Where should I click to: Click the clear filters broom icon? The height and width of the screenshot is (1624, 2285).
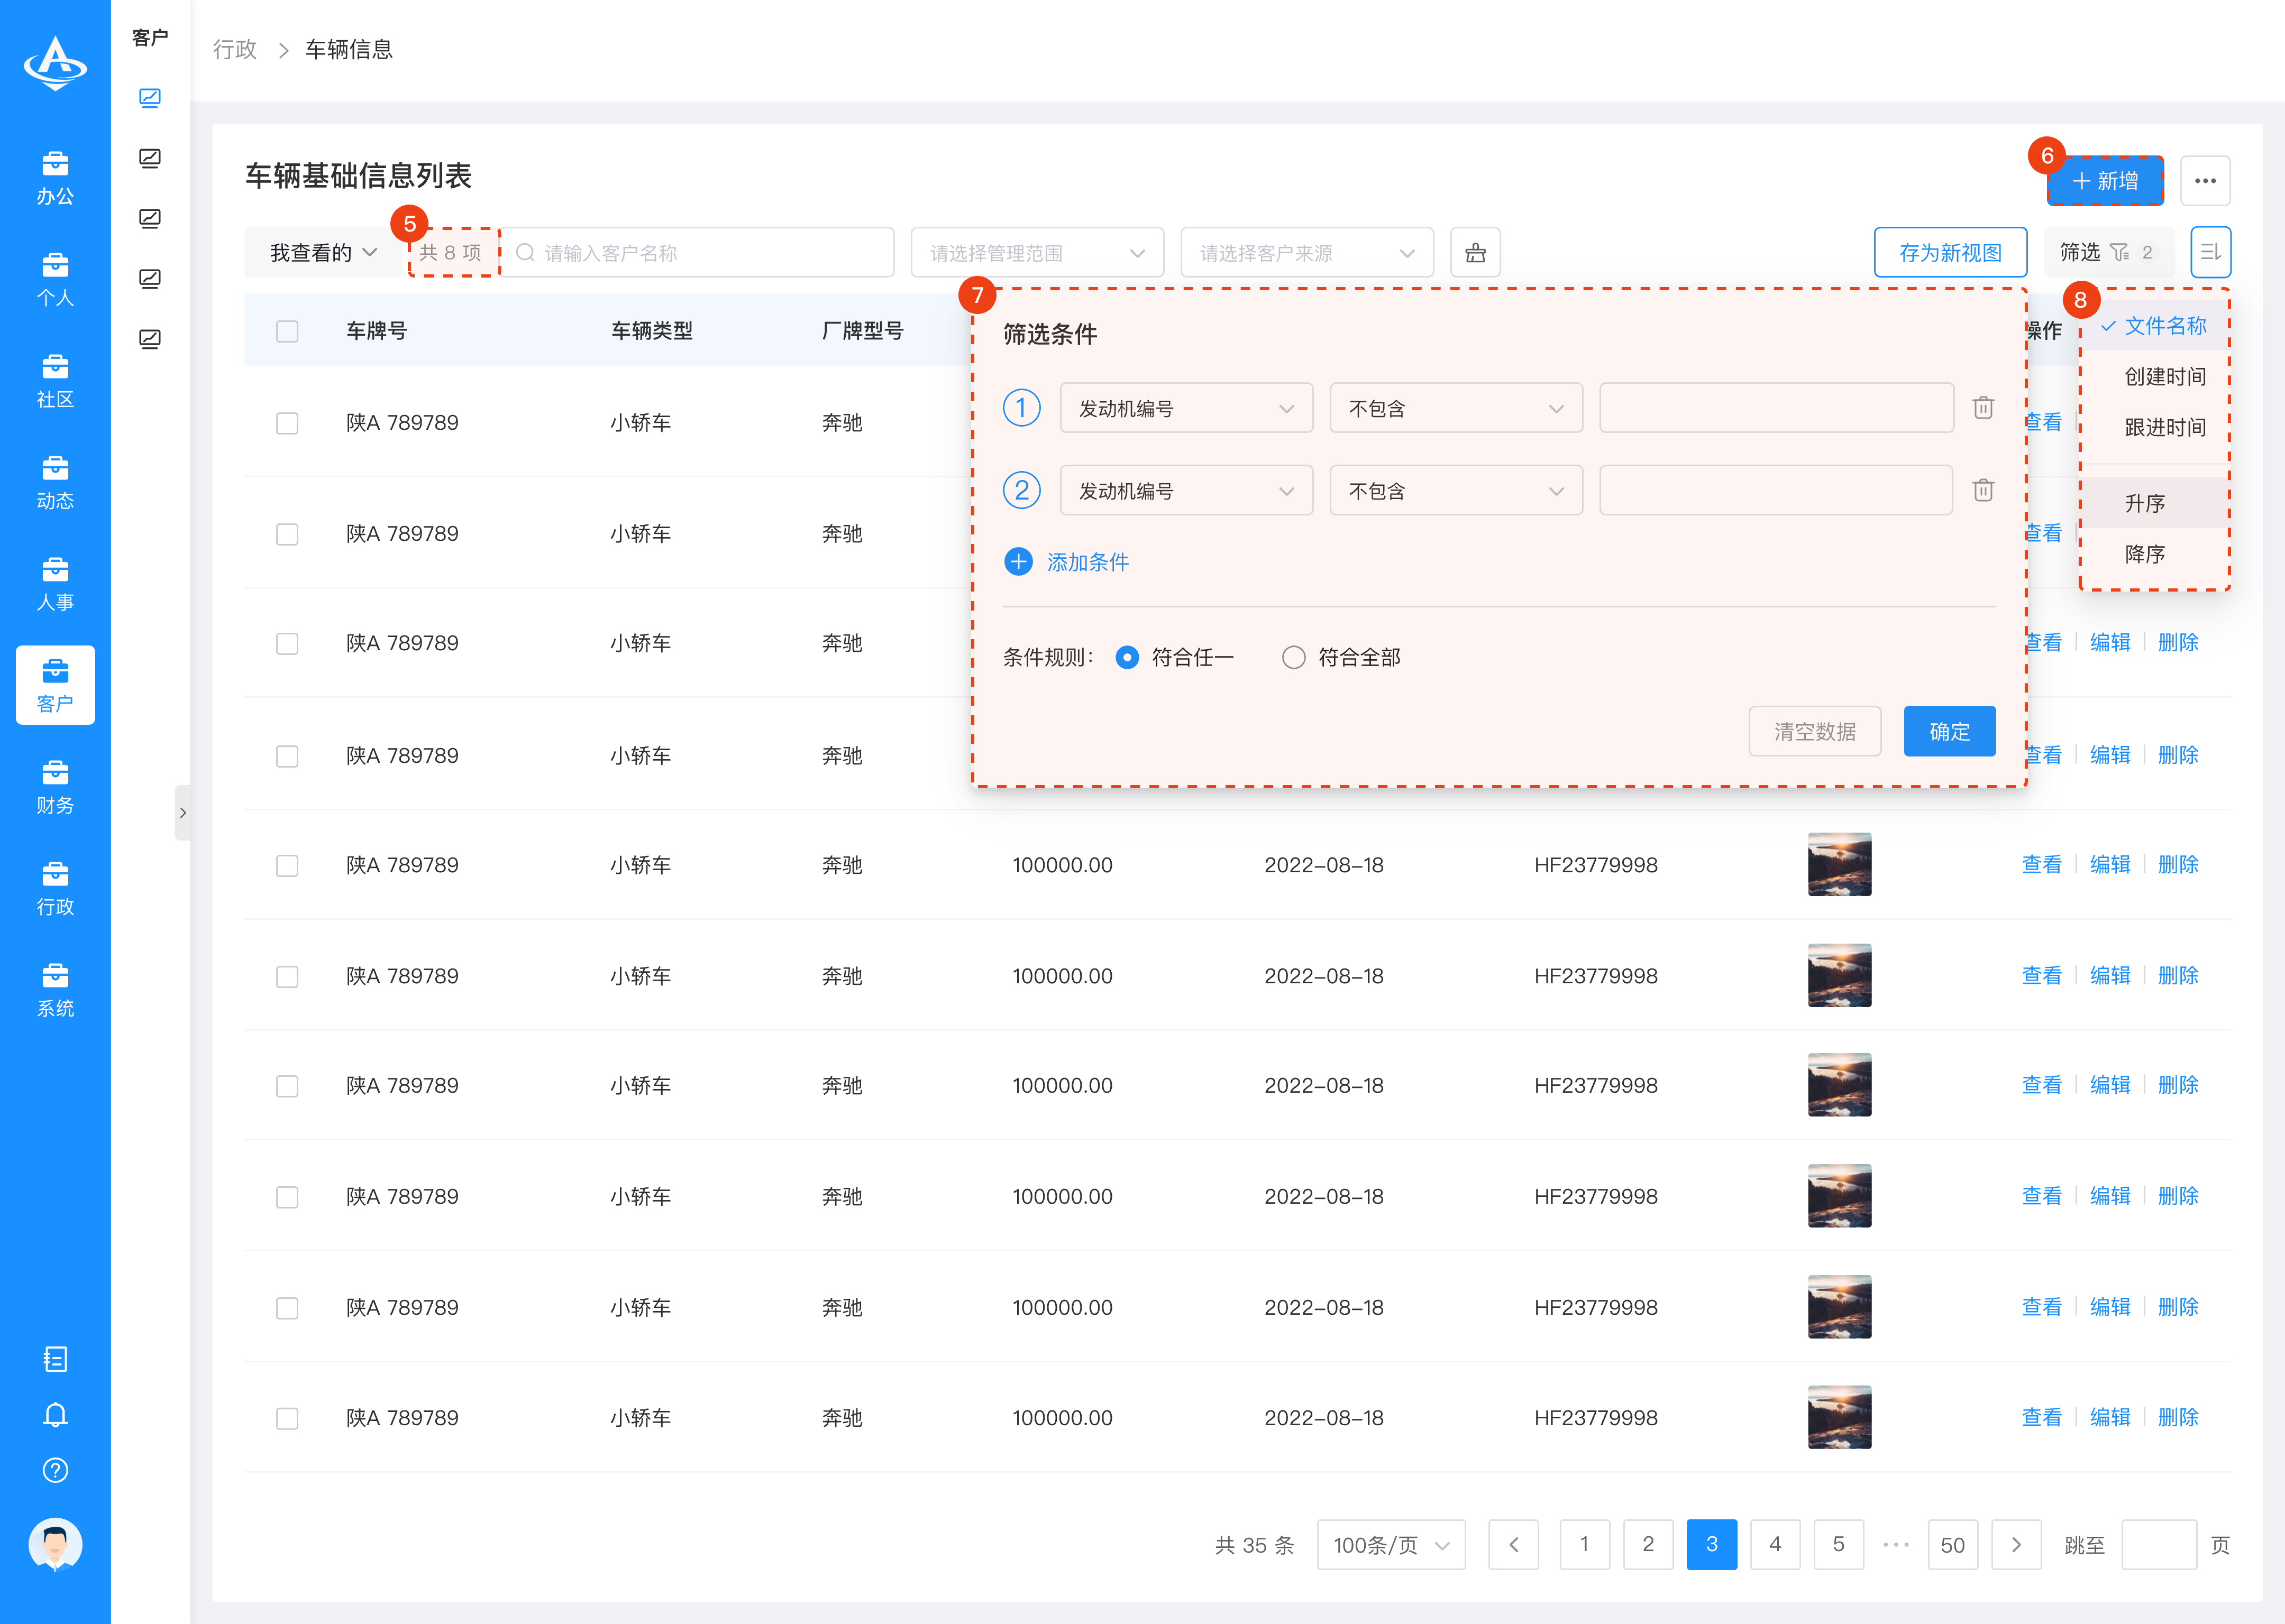[x=1476, y=252]
